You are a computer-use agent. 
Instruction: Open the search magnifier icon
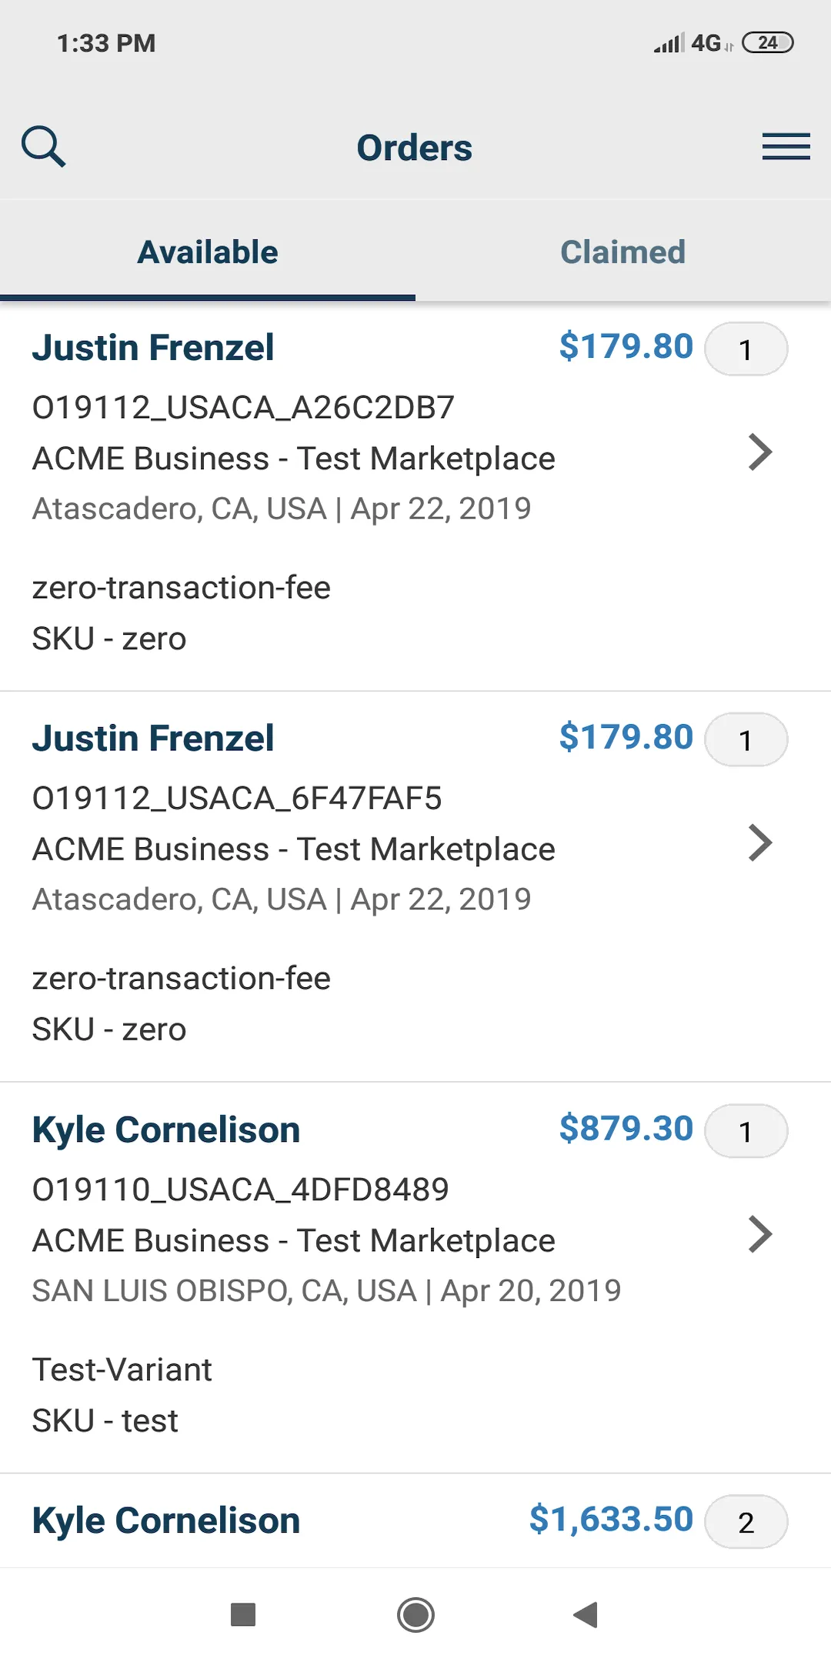click(43, 146)
